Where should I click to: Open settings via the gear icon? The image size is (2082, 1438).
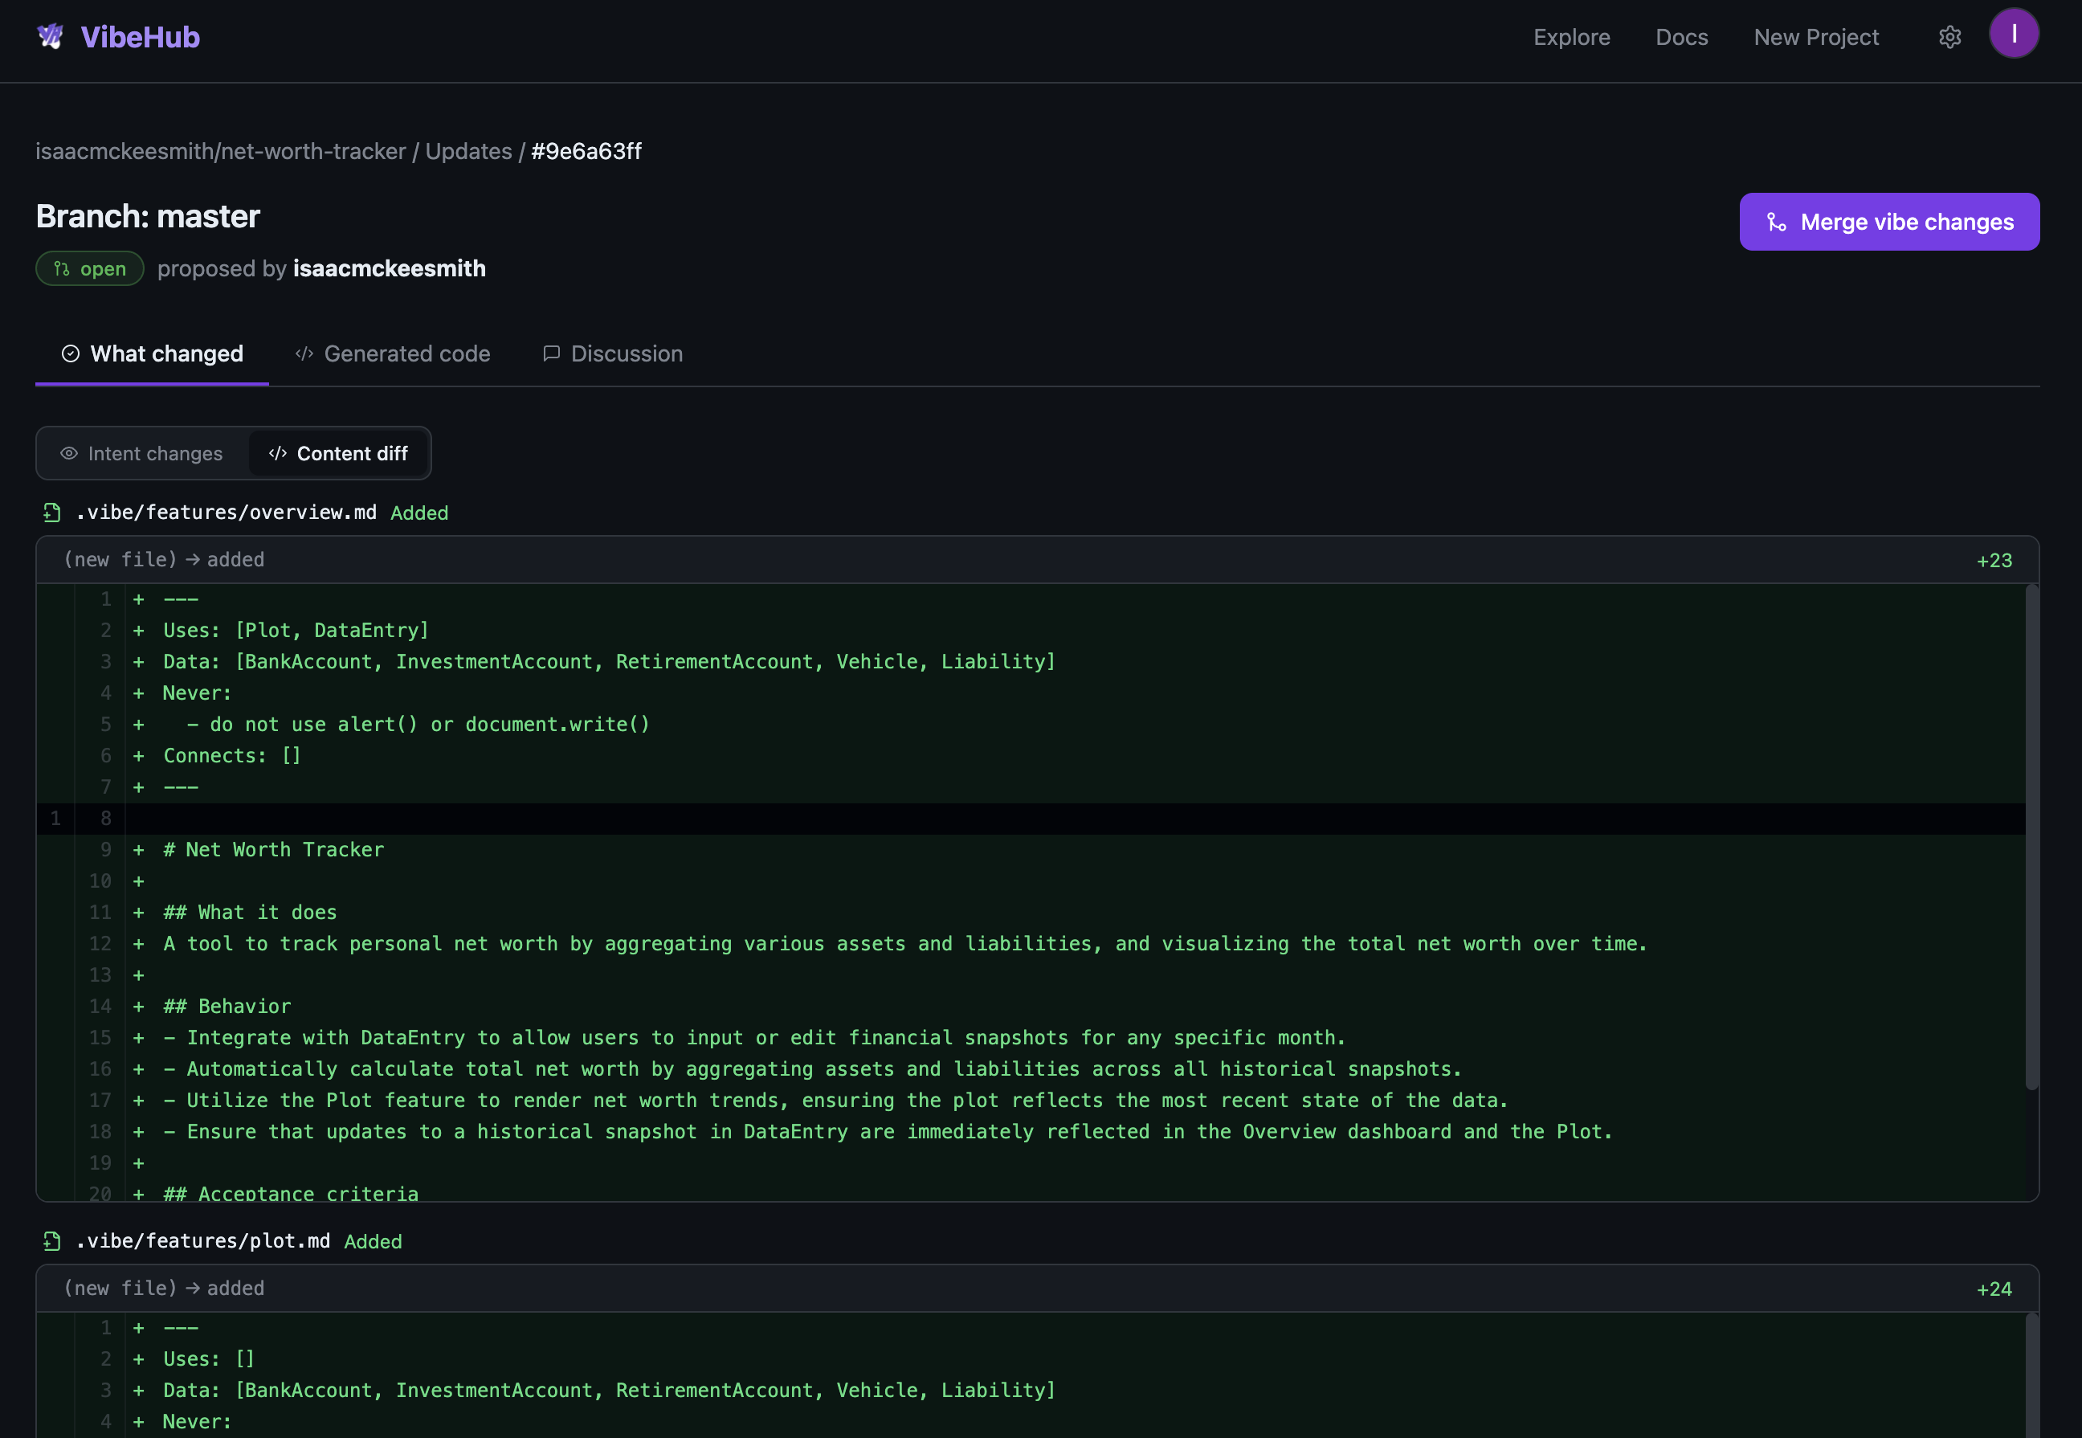click(1949, 37)
